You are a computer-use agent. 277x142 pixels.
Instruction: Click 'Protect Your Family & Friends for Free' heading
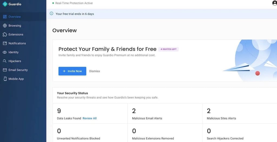pyautogui.click(x=107, y=49)
